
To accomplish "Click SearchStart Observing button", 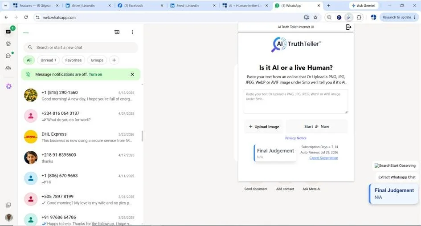I will 395,165.
